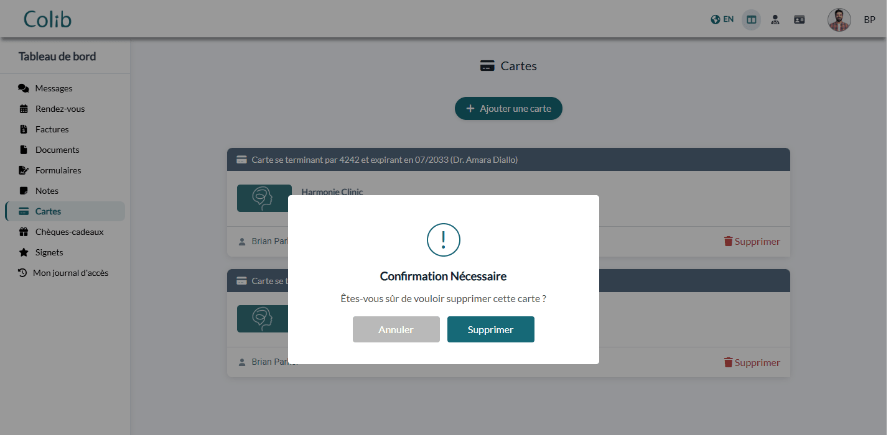This screenshot has height=435, width=896.
Task: Click the Cartes credit card sidebar icon
Action: pyautogui.click(x=24, y=211)
